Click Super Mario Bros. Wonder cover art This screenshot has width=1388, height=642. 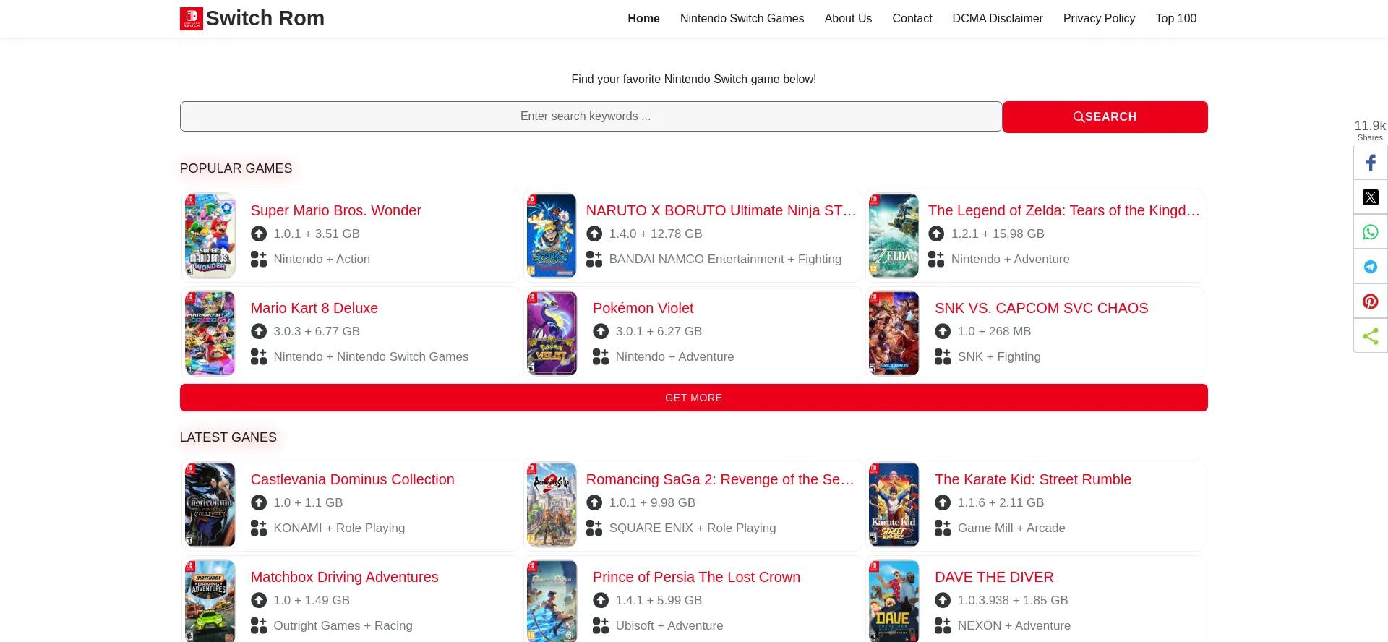pos(210,236)
